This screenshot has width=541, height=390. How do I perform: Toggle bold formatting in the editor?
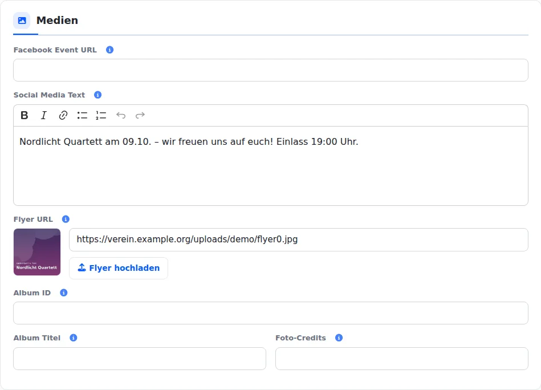coord(25,115)
